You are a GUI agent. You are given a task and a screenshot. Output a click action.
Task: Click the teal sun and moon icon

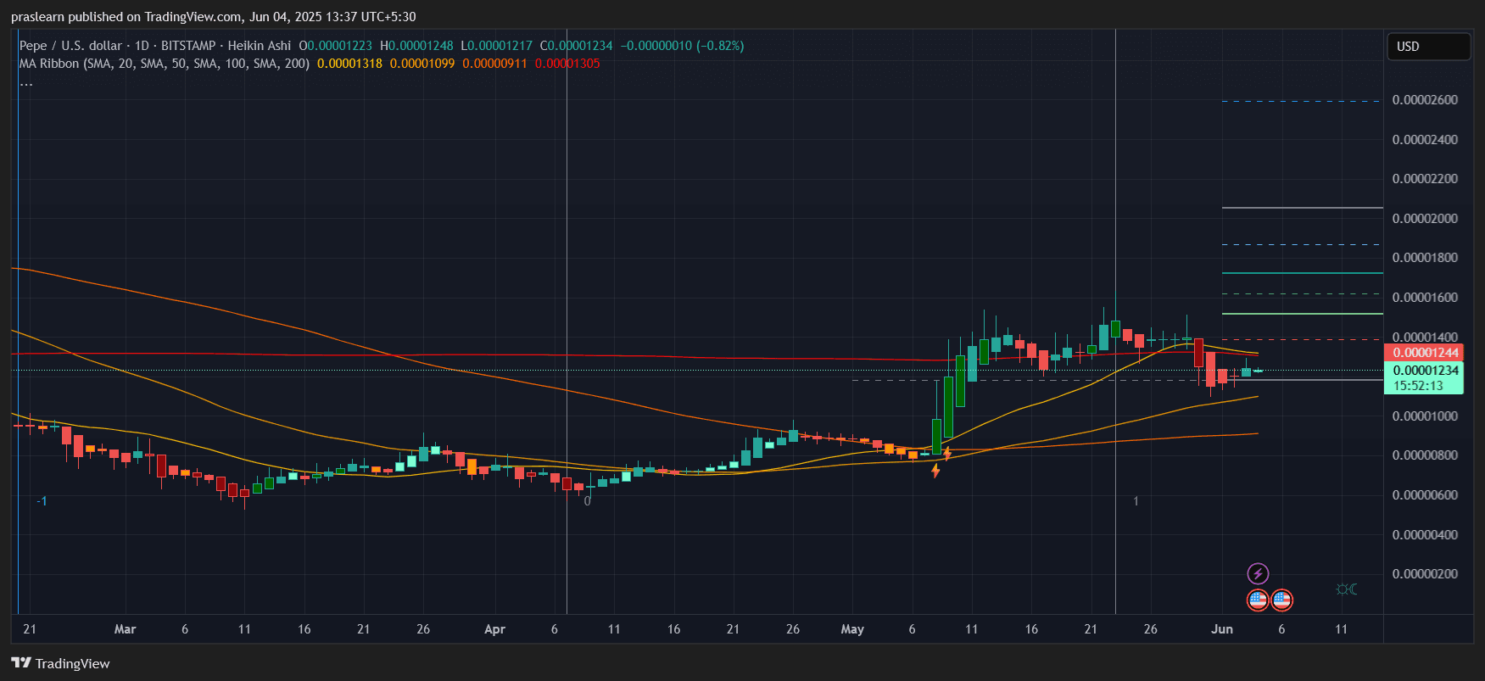pyautogui.click(x=1346, y=589)
